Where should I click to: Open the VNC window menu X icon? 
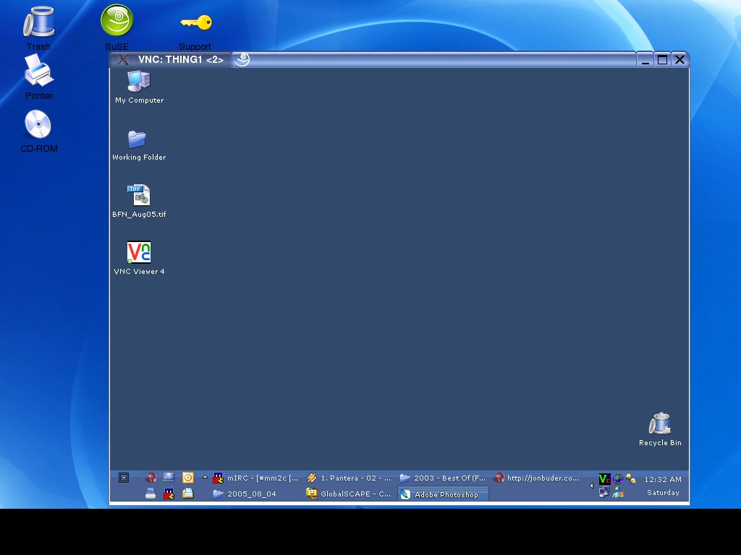(124, 60)
